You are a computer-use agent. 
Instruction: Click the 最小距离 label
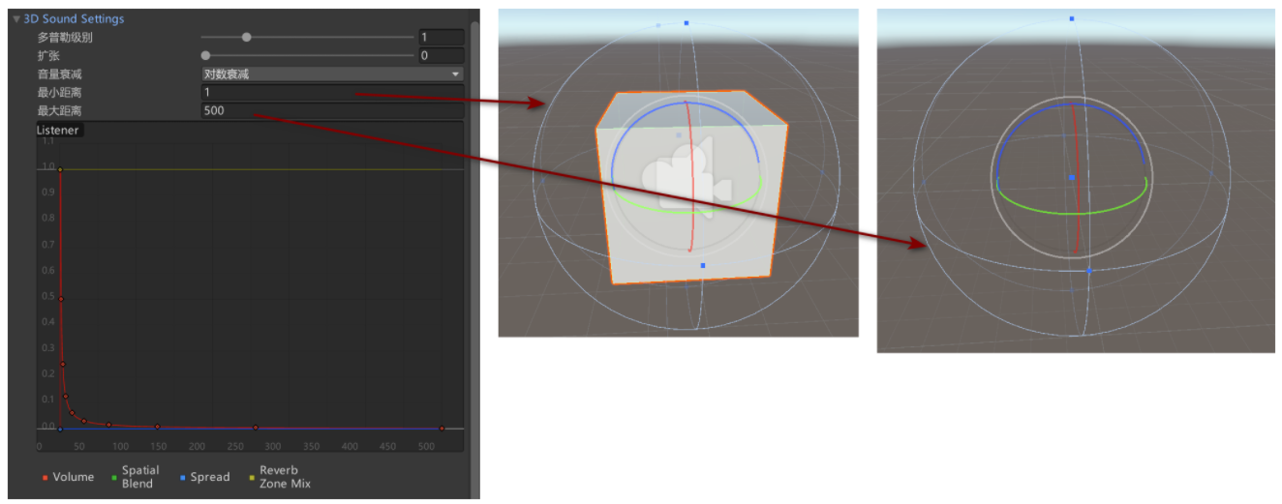point(59,92)
